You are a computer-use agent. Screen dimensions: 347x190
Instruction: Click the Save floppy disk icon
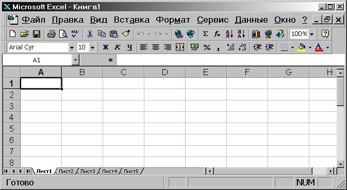(x=37, y=34)
